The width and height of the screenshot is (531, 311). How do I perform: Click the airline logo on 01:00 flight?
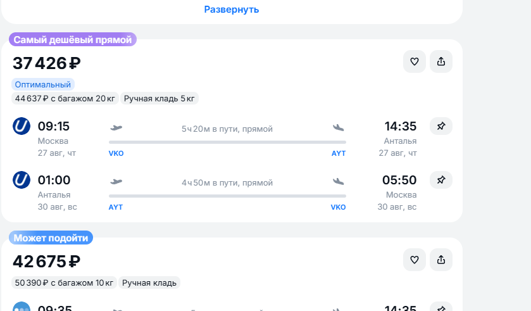point(22,180)
